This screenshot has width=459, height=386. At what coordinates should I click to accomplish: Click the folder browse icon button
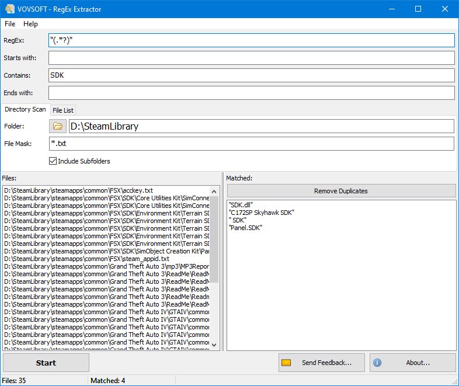58,126
